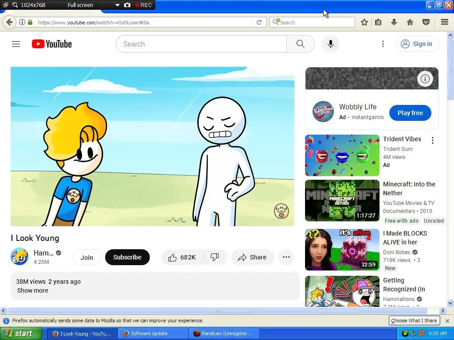
Task: Click the Ham... channel name
Action: [x=43, y=253]
